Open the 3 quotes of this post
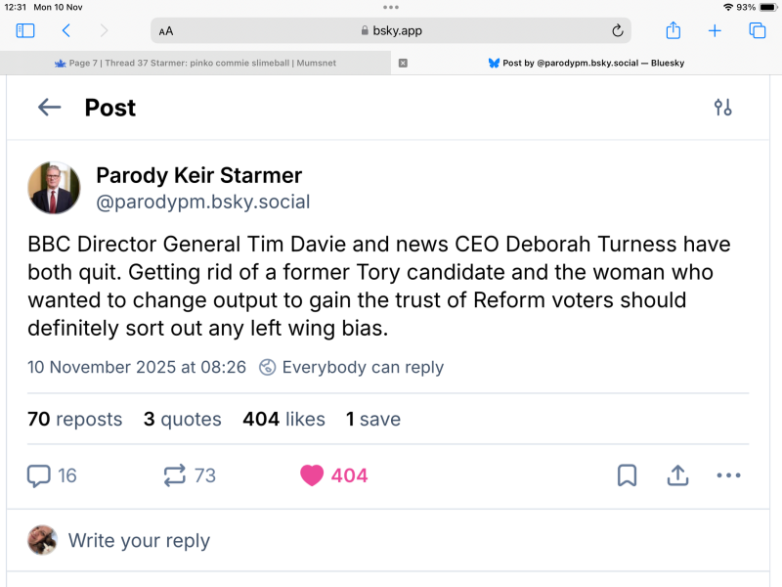The width and height of the screenshot is (782, 587). point(182,419)
